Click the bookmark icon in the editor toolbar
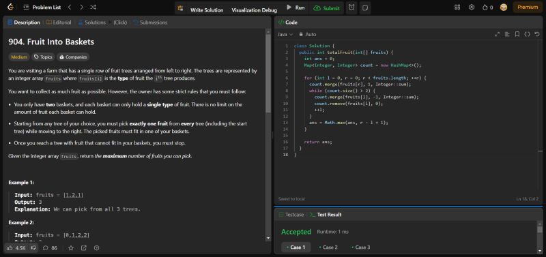Image resolution: width=546 pixels, height=257 pixels. (517, 34)
